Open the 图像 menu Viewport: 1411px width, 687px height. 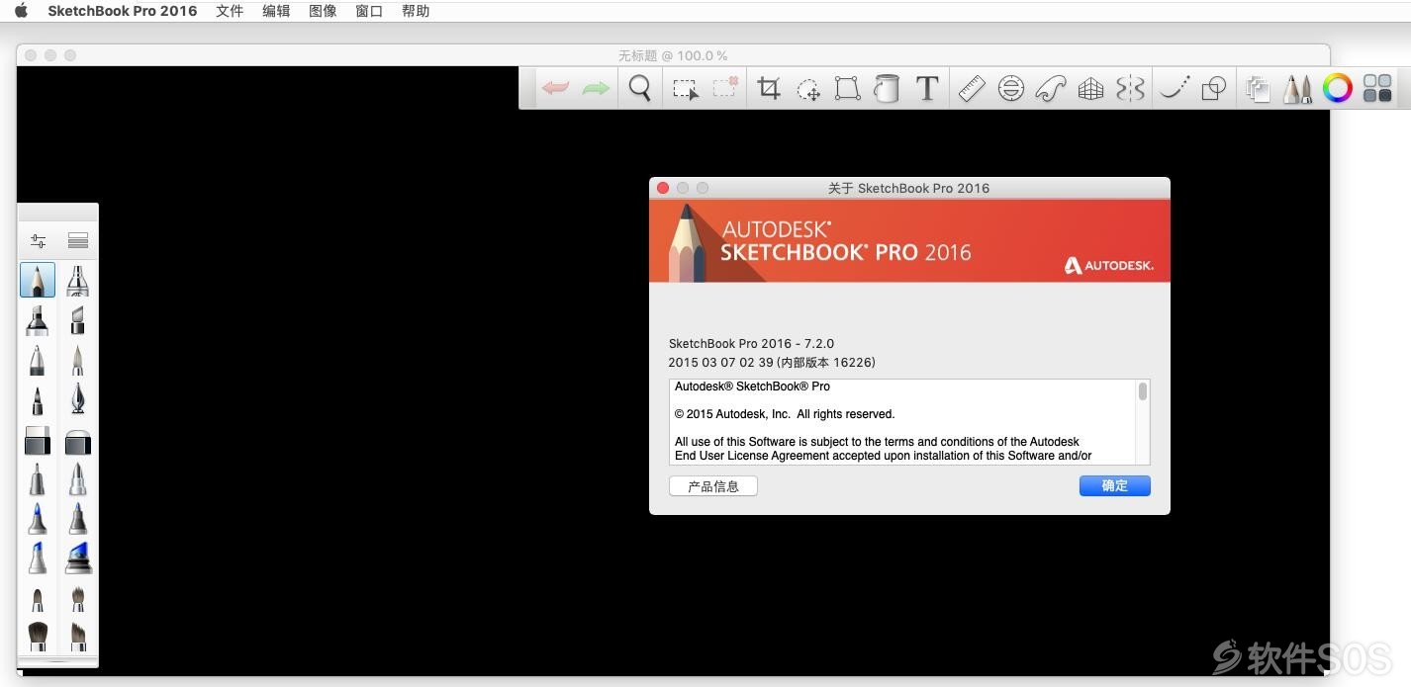point(323,11)
